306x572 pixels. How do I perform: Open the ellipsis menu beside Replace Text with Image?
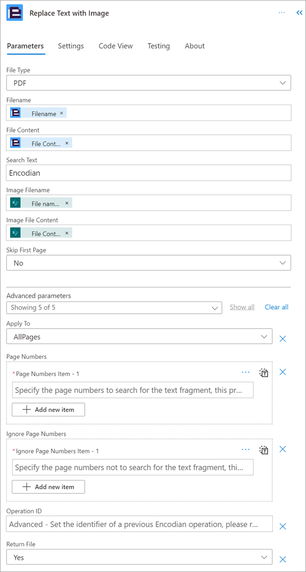pyautogui.click(x=282, y=13)
